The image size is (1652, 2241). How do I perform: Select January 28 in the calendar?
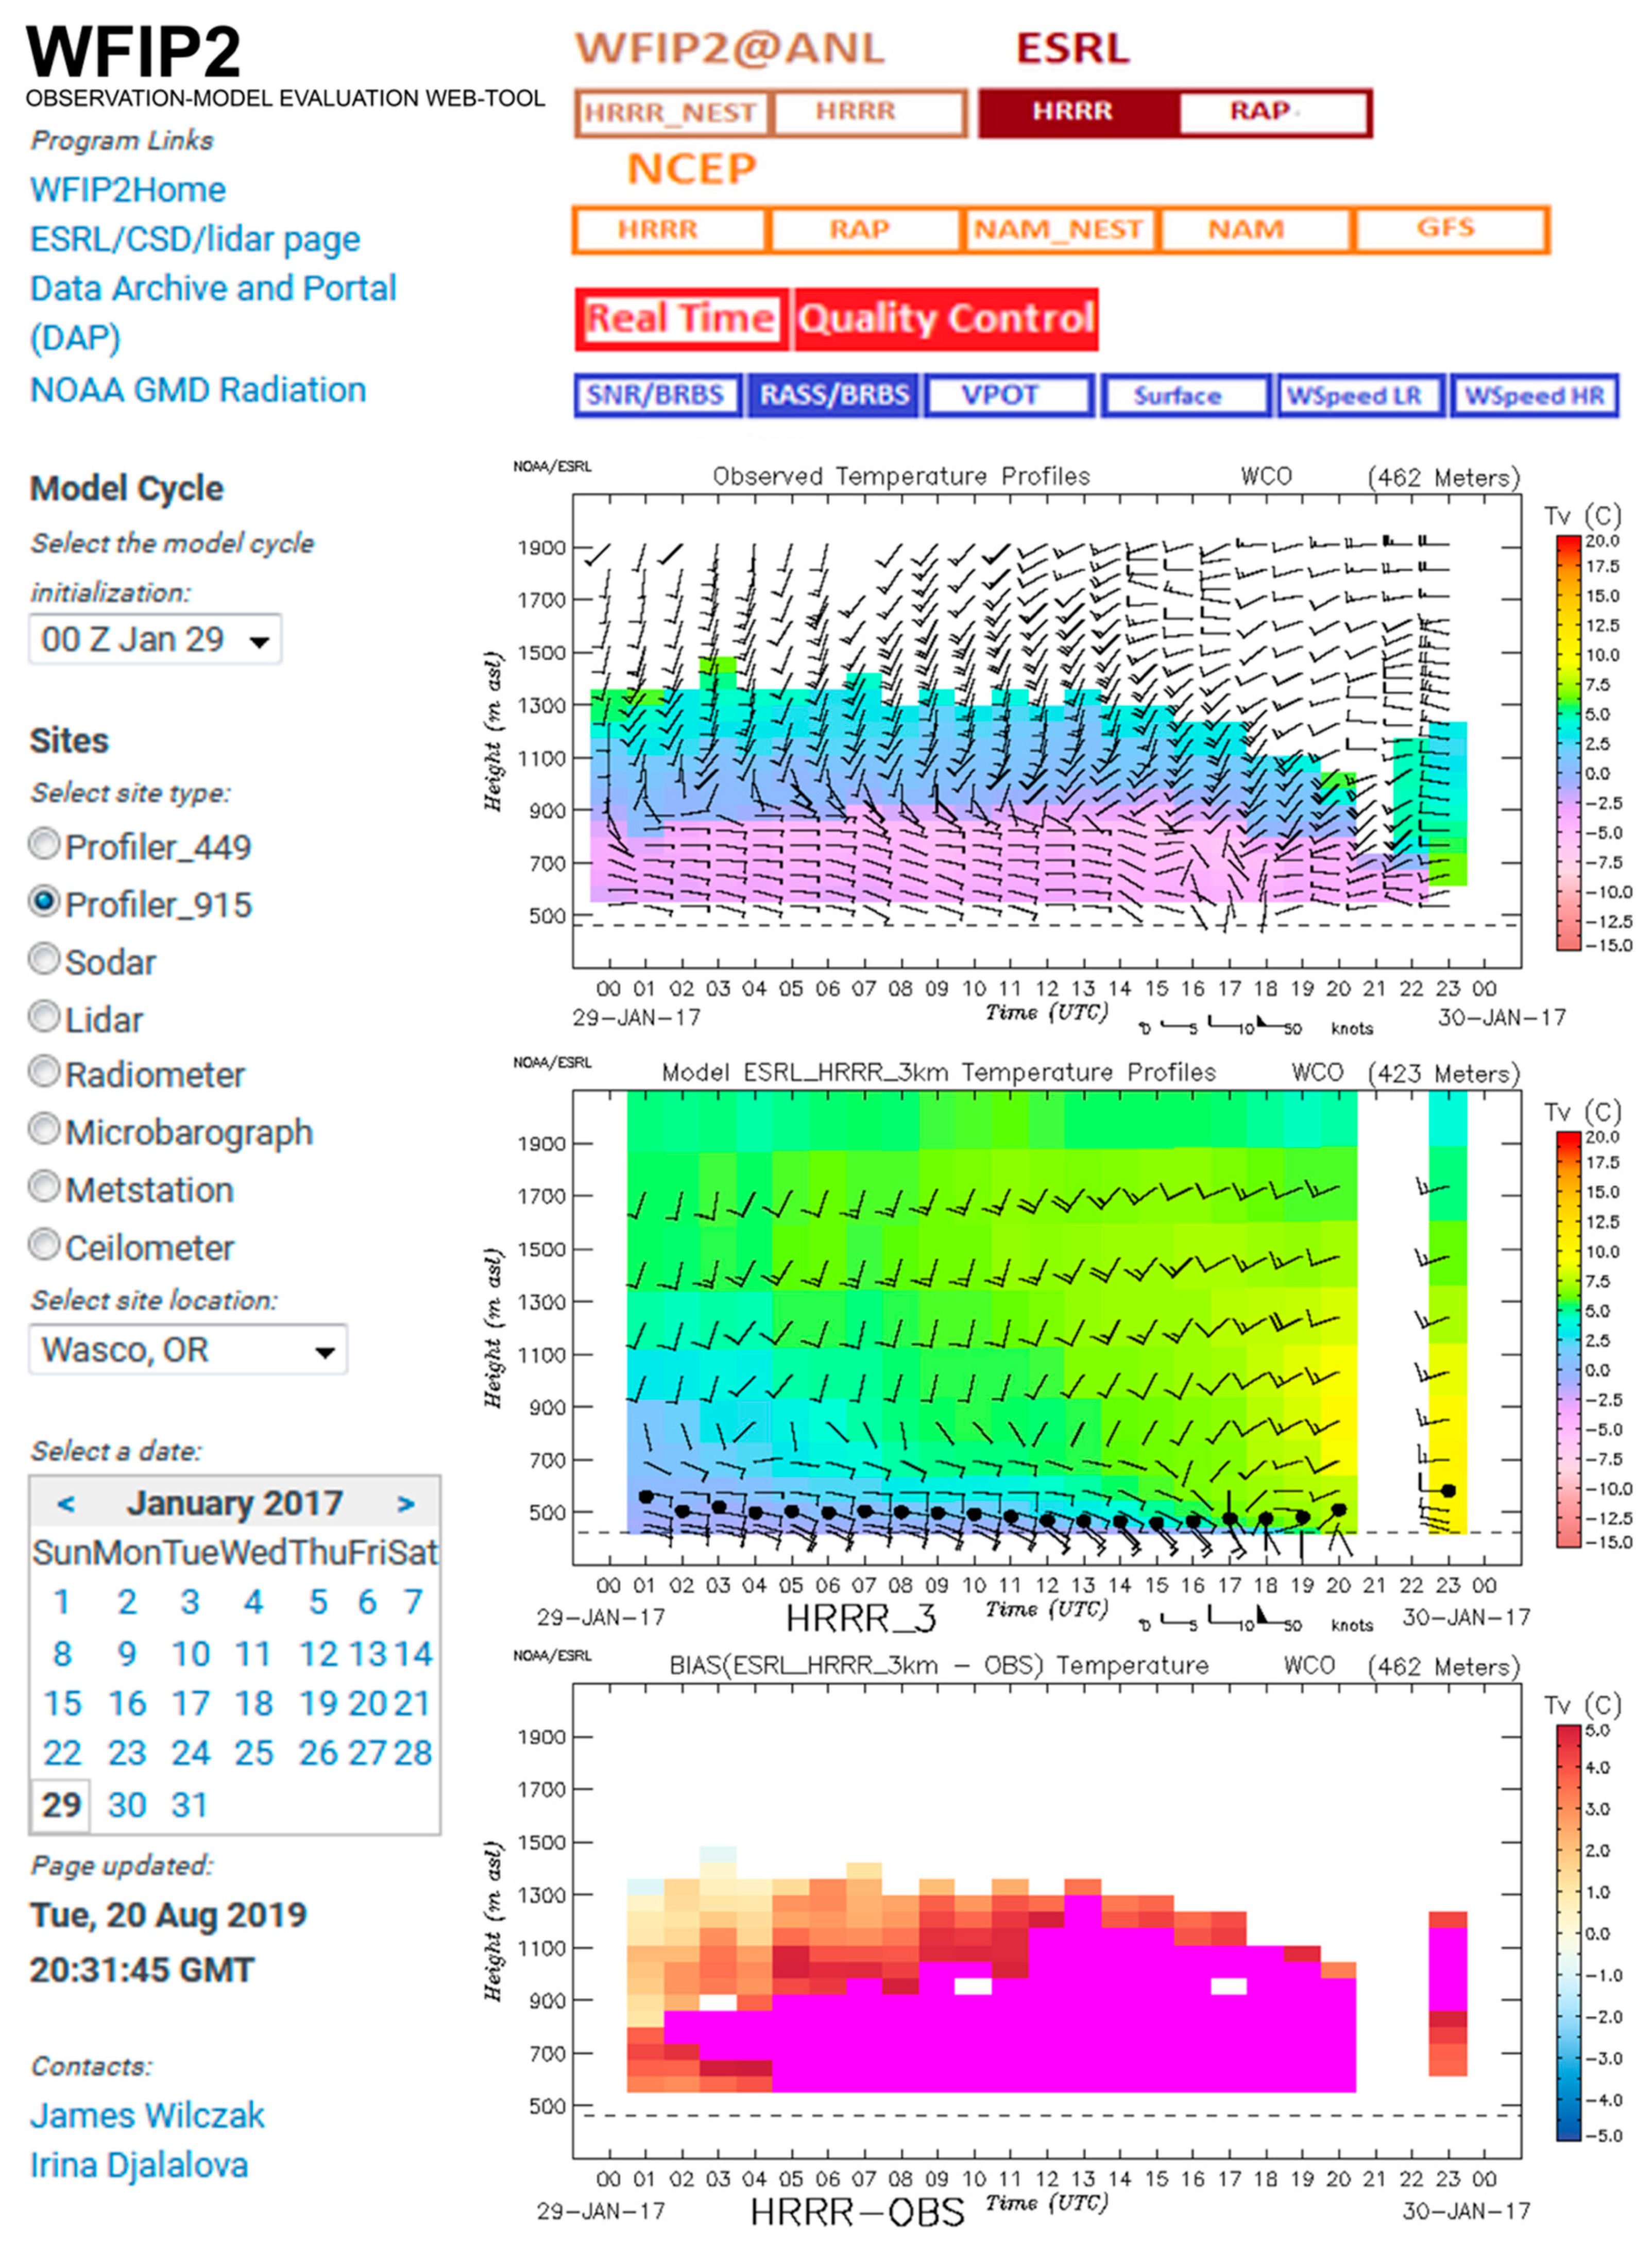[412, 1754]
